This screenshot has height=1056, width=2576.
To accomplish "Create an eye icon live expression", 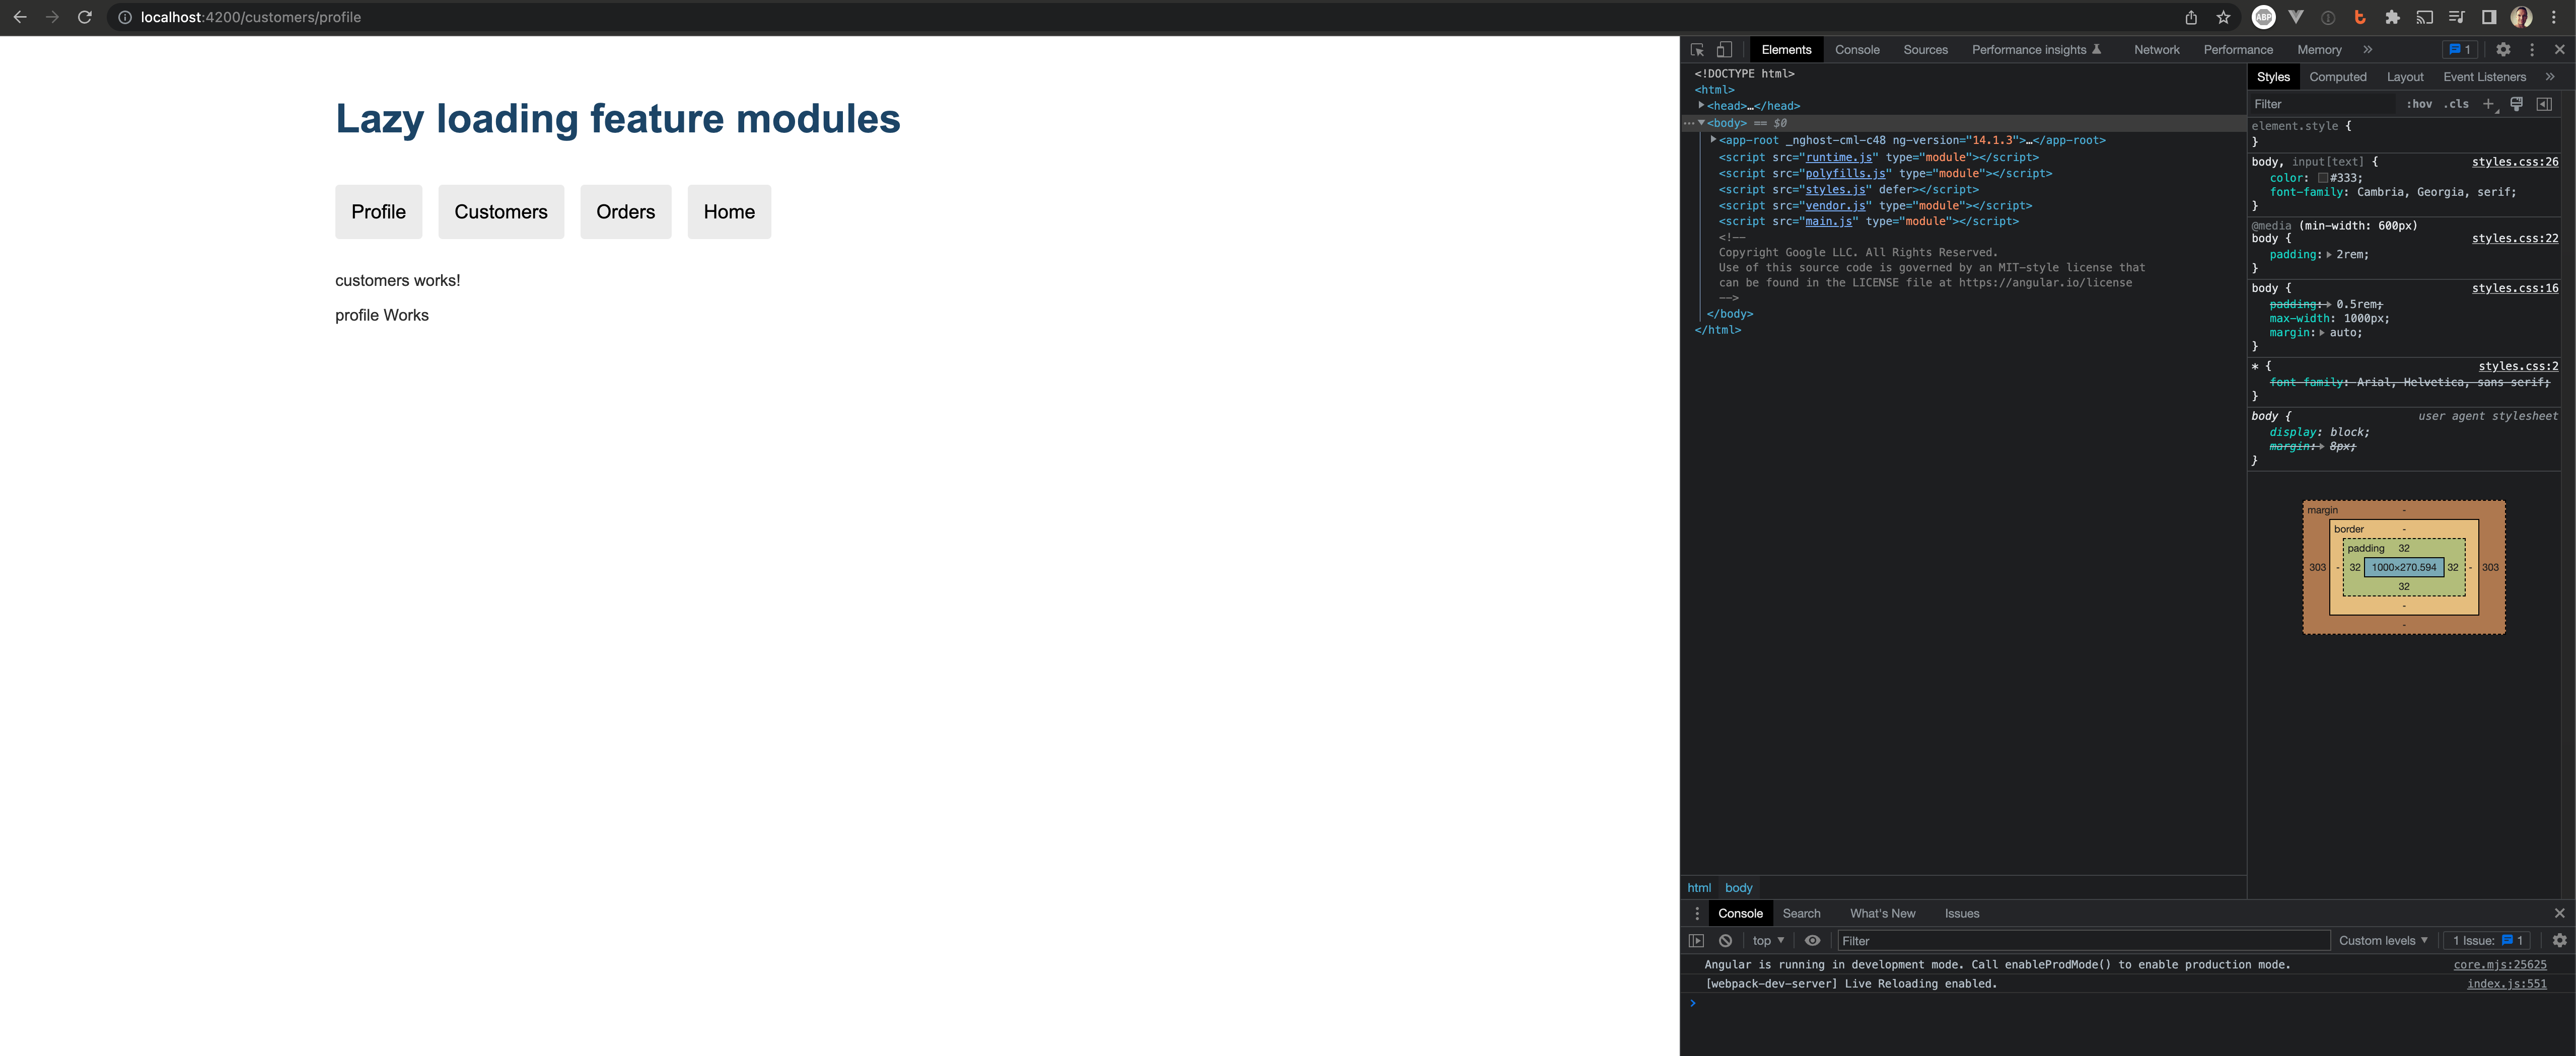I will (x=1813, y=940).
